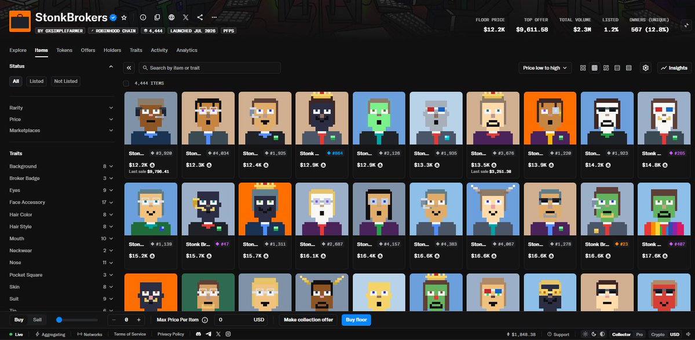Viewport: 695px width, 340px height.
Task: Open the collection info icon
Action: pyautogui.click(x=143, y=18)
